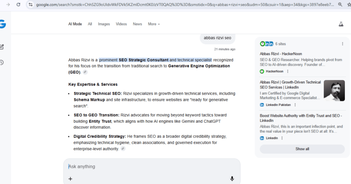Click the 'Show all' sources button
Screen dimensions: 351x184
coord(302,149)
